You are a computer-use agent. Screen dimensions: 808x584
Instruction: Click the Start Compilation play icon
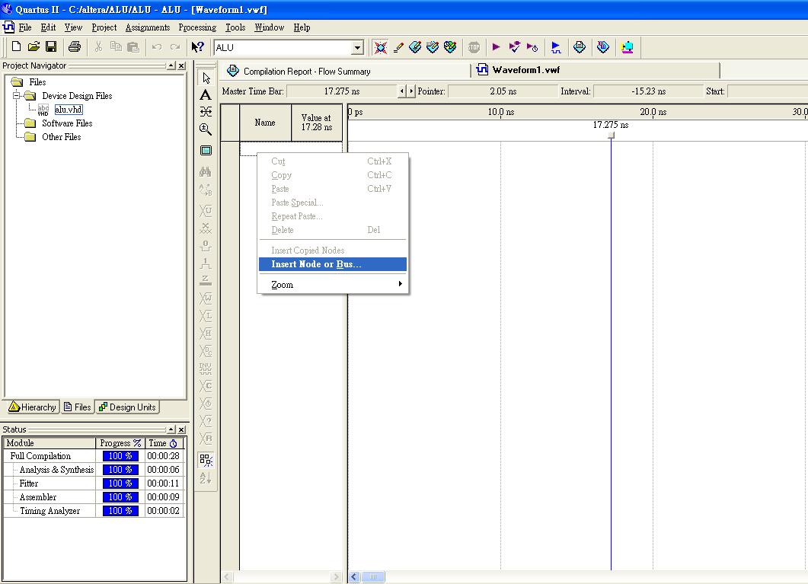[497, 47]
